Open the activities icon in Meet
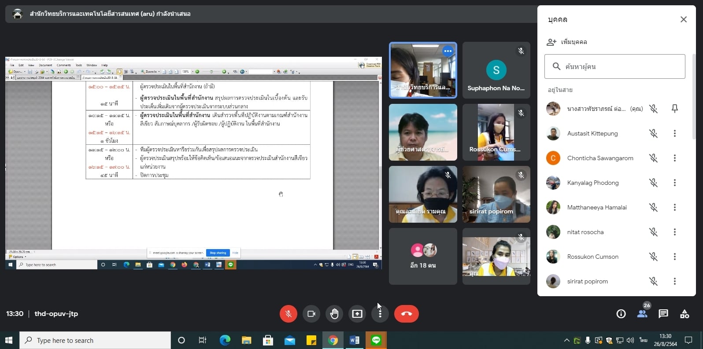Image resolution: width=703 pixels, height=349 pixels. click(x=684, y=314)
